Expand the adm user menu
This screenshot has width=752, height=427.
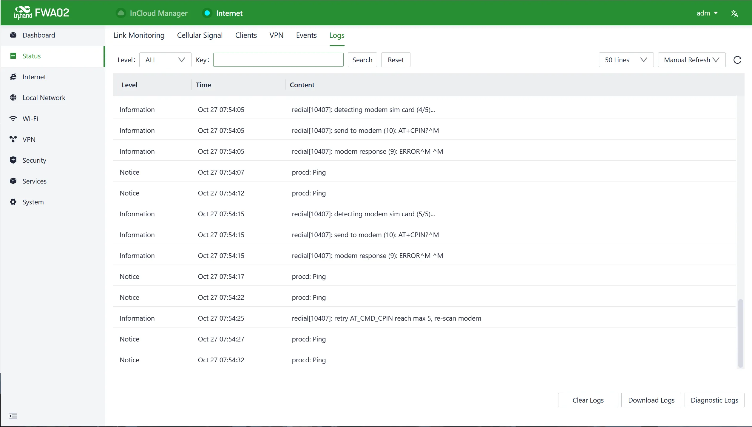pos(707,13)
